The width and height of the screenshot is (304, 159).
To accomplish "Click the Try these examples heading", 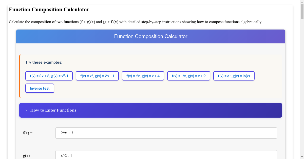I will tap(44, 62).
